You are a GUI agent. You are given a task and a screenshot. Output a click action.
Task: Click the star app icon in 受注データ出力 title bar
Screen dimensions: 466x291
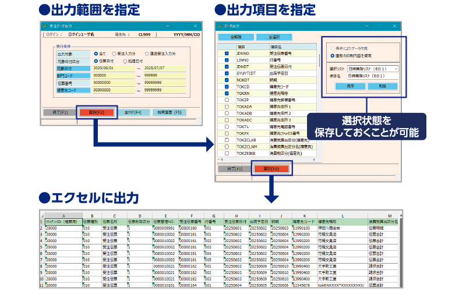(x=45, y=26)
